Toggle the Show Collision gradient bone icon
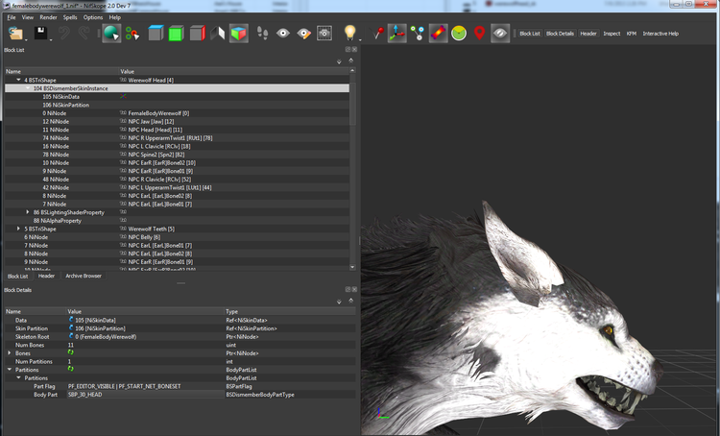 439,33
